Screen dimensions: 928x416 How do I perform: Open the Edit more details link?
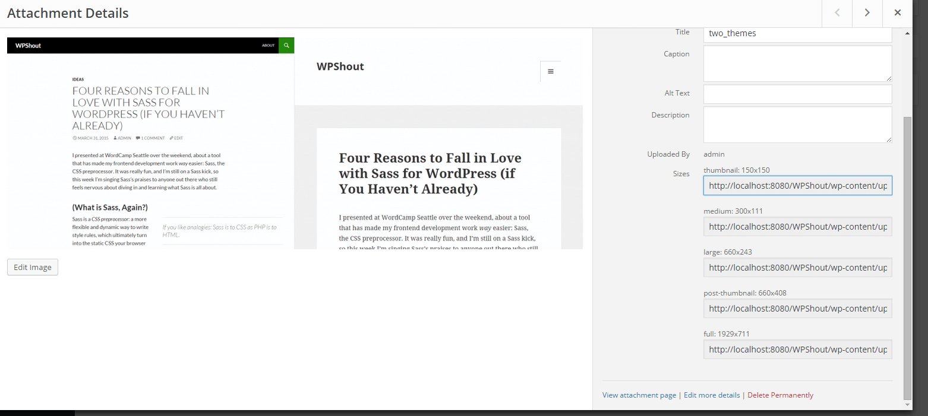pos(712,395)
